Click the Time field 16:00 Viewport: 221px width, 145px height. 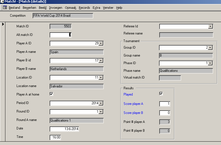click(x=55, y=137)
